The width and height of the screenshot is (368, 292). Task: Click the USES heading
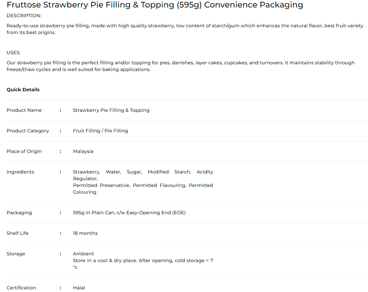click(13, 53)
